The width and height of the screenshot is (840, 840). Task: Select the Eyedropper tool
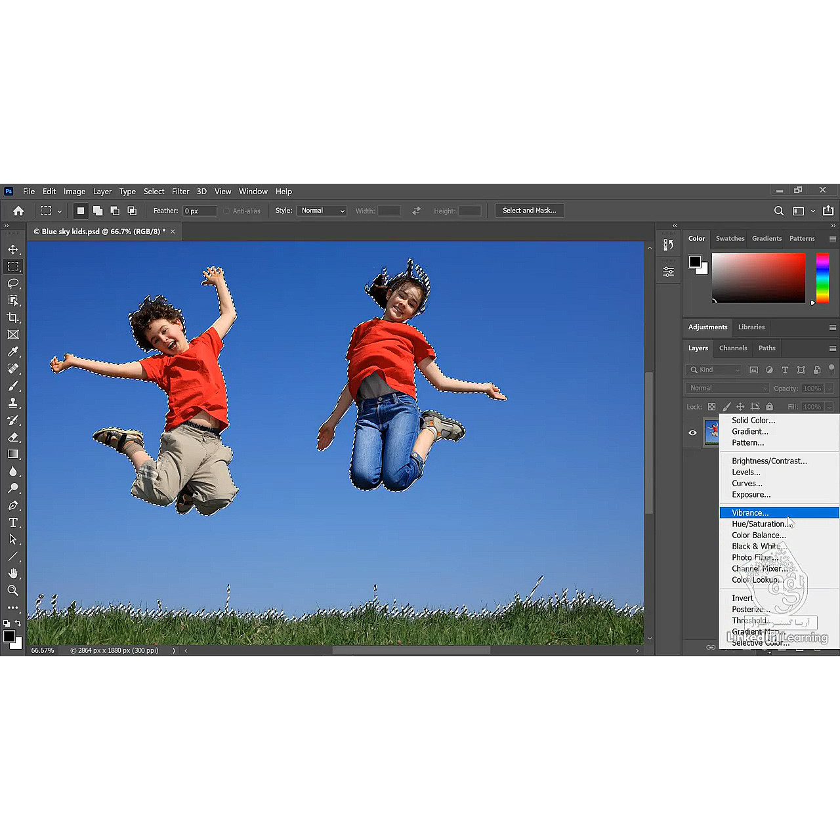[12, 352]
